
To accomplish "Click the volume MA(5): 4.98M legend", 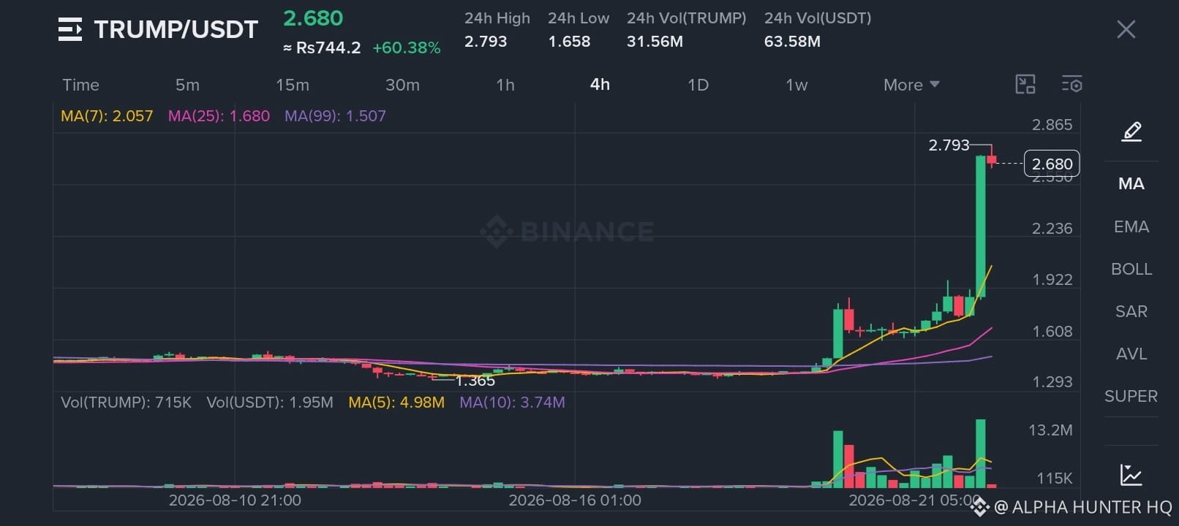I will 396,403.
